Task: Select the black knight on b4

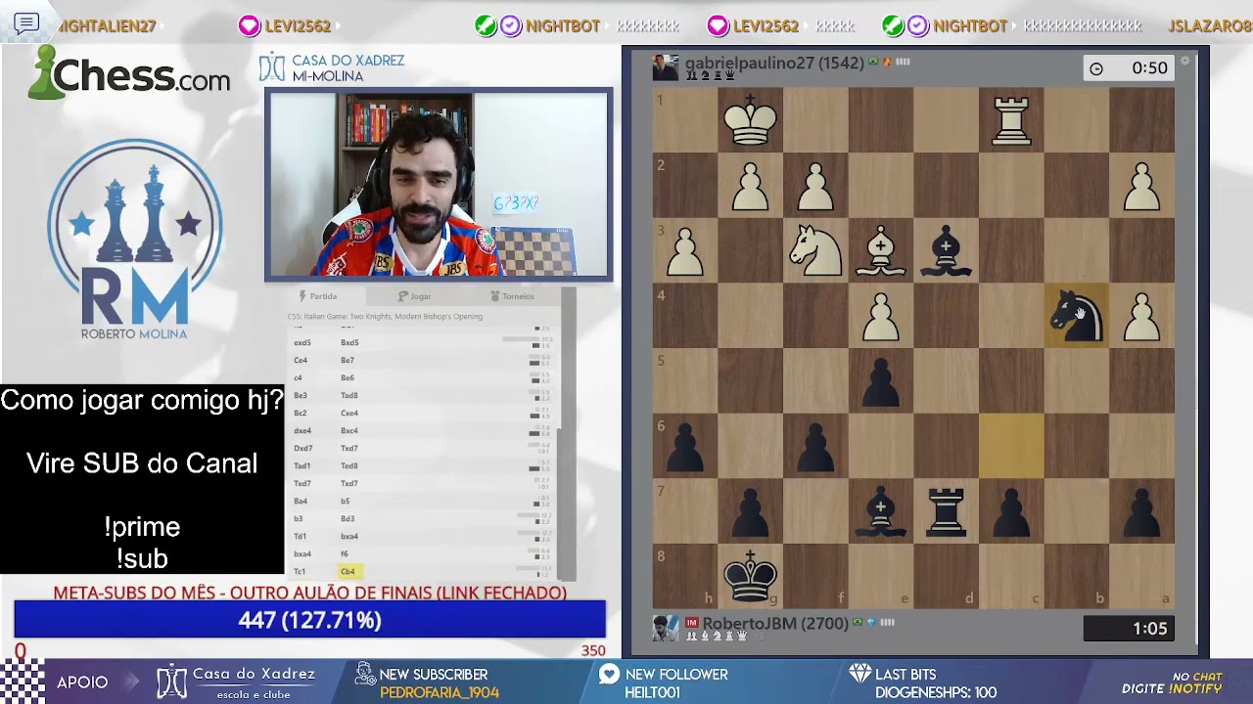Action: [x=1076, y=316]
